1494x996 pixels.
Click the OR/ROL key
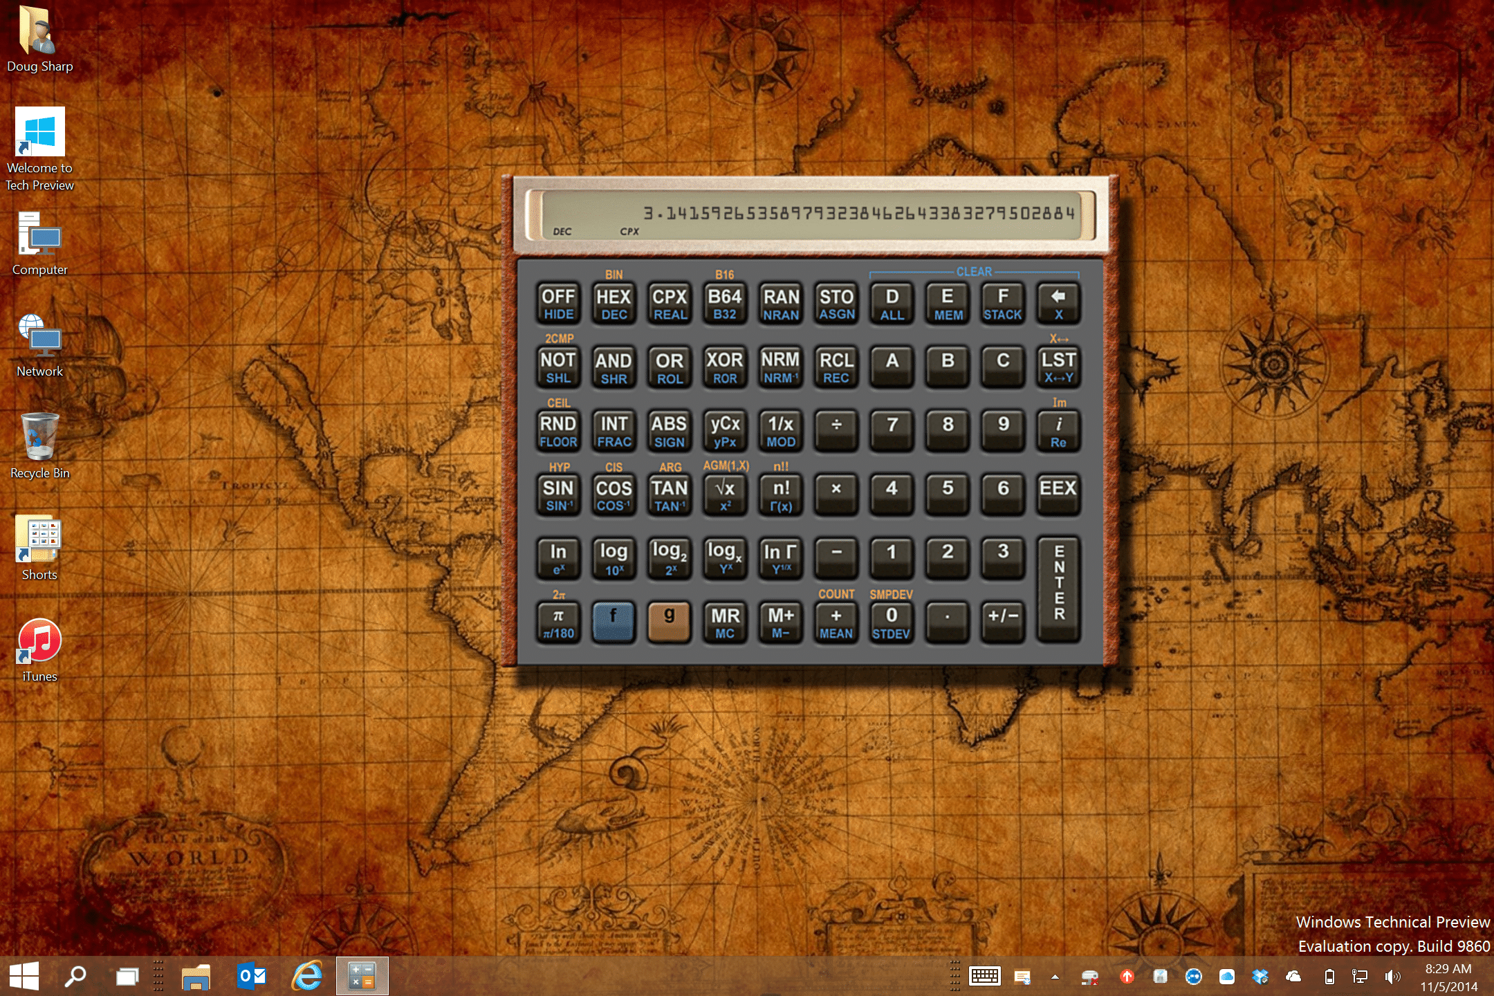[670, 367]
